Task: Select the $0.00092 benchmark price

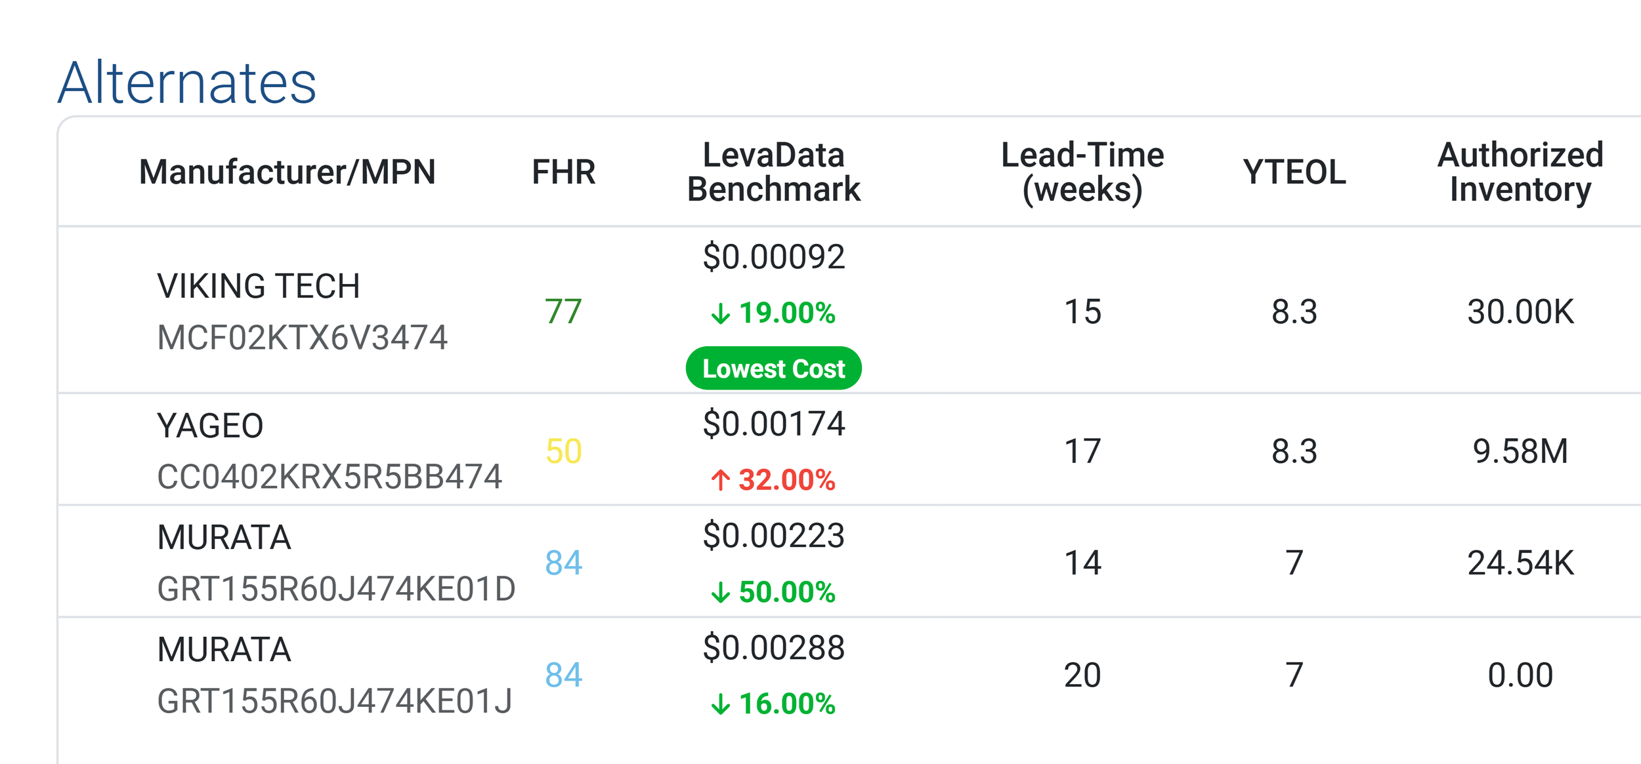Action: point(773,257)
